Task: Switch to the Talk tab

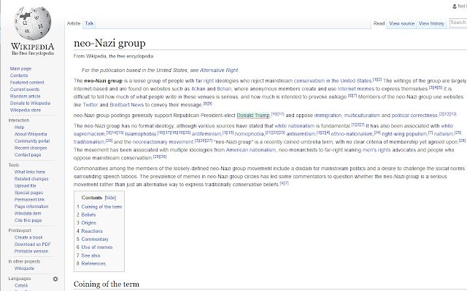Action: pyautogui.click(x=89, y=23)
